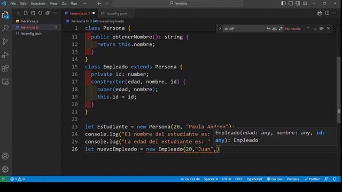Show errors and warnings in status bar
The height and width of the screenshot is (192, 342).
click(17, 179)
